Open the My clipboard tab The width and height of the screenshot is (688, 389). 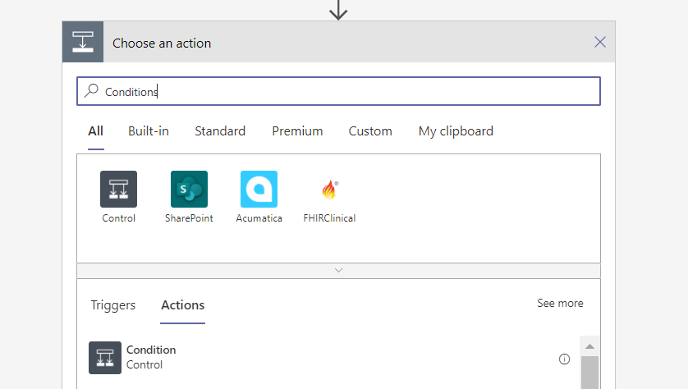[456, 131]
